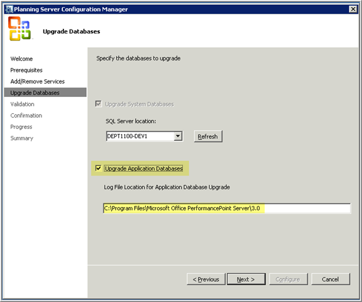
Task: Click the Microsoft Office logo icon
Action: 19,29
